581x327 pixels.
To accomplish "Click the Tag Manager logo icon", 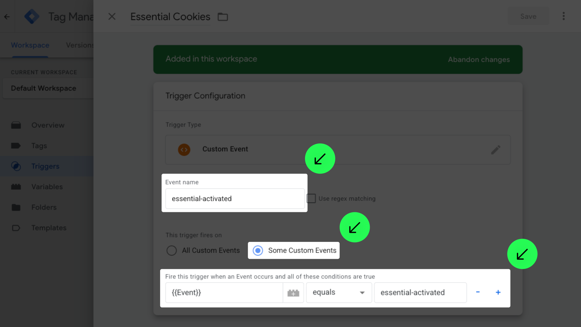I will [x=32, y=17].
